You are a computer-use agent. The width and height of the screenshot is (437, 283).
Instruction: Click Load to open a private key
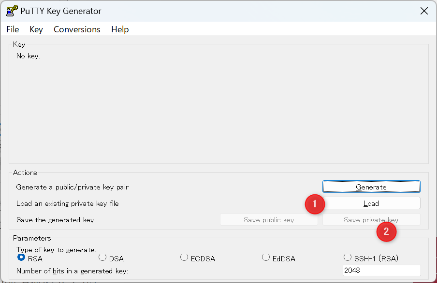tap(371, 203)
